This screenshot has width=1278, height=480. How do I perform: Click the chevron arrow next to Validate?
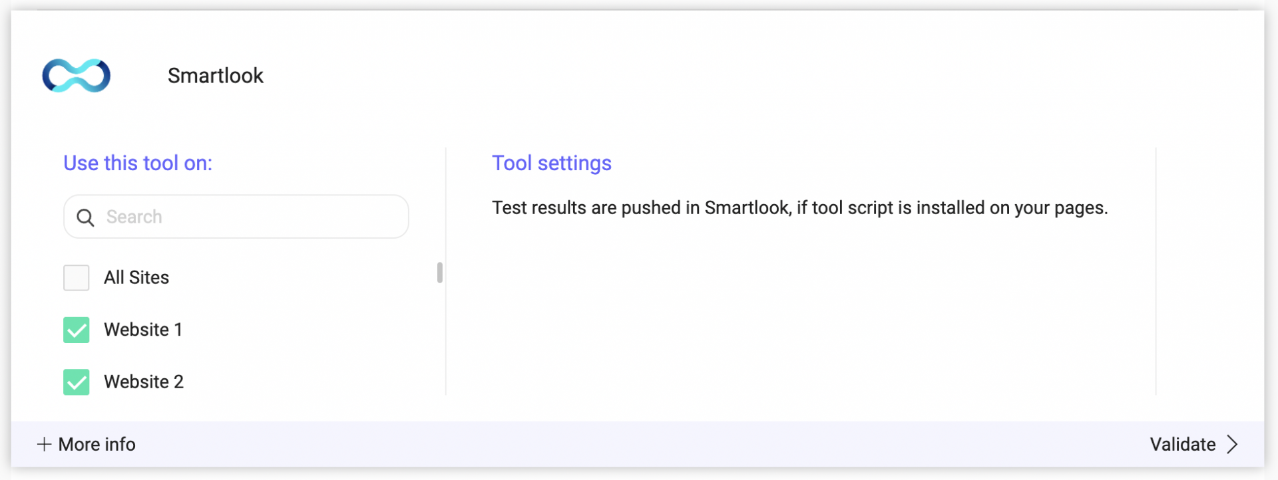point(1232,444)
